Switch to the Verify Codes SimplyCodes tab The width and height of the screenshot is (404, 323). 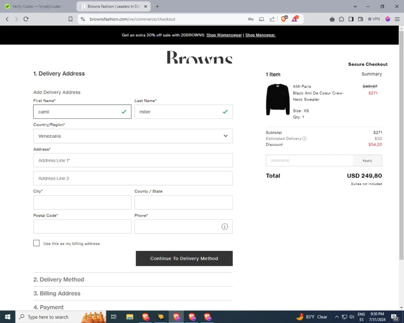coord(39,6)
